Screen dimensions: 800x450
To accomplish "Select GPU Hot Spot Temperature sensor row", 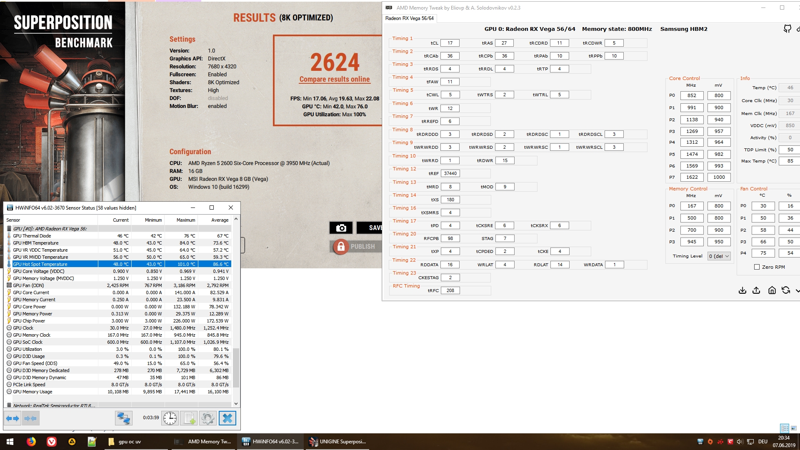I will pos(40,264).
